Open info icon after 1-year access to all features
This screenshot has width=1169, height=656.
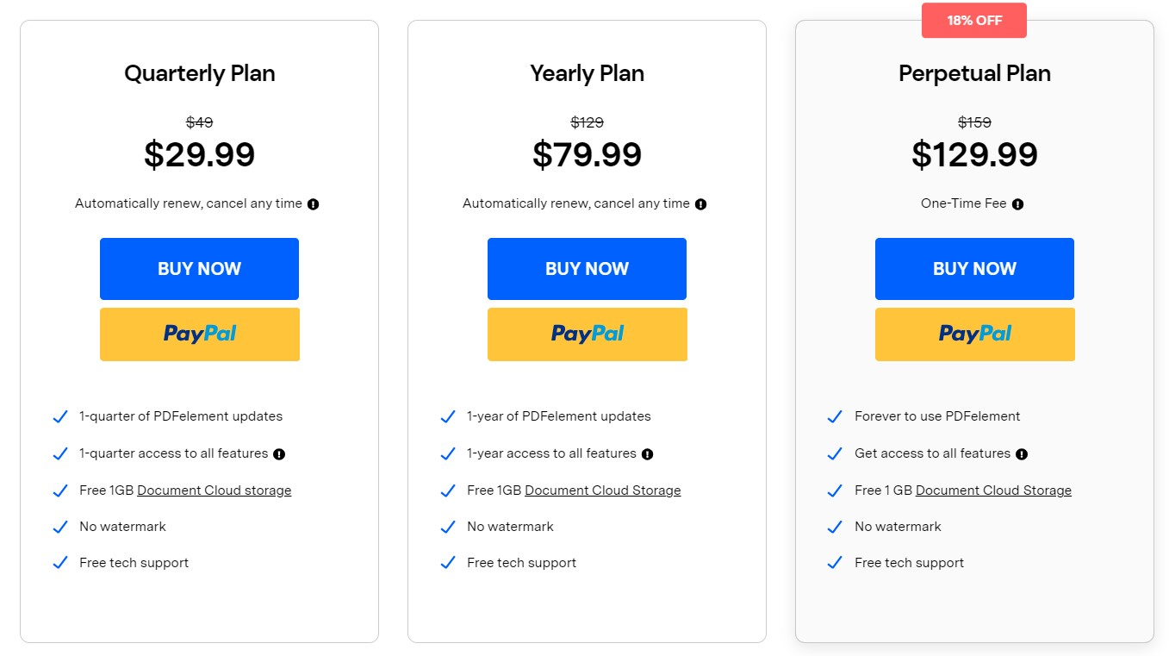point(648,454)
